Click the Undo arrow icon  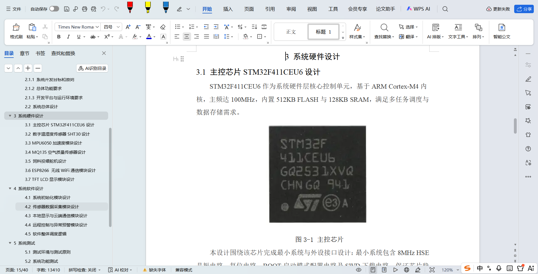(103, 9)
